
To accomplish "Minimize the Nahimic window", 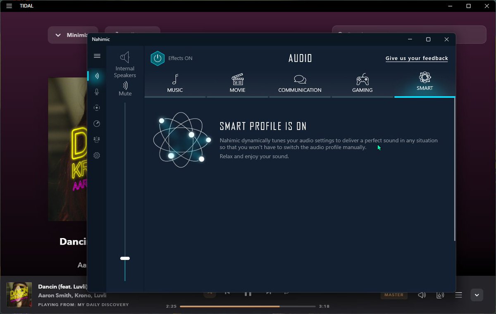I will (x=410, y=39).
